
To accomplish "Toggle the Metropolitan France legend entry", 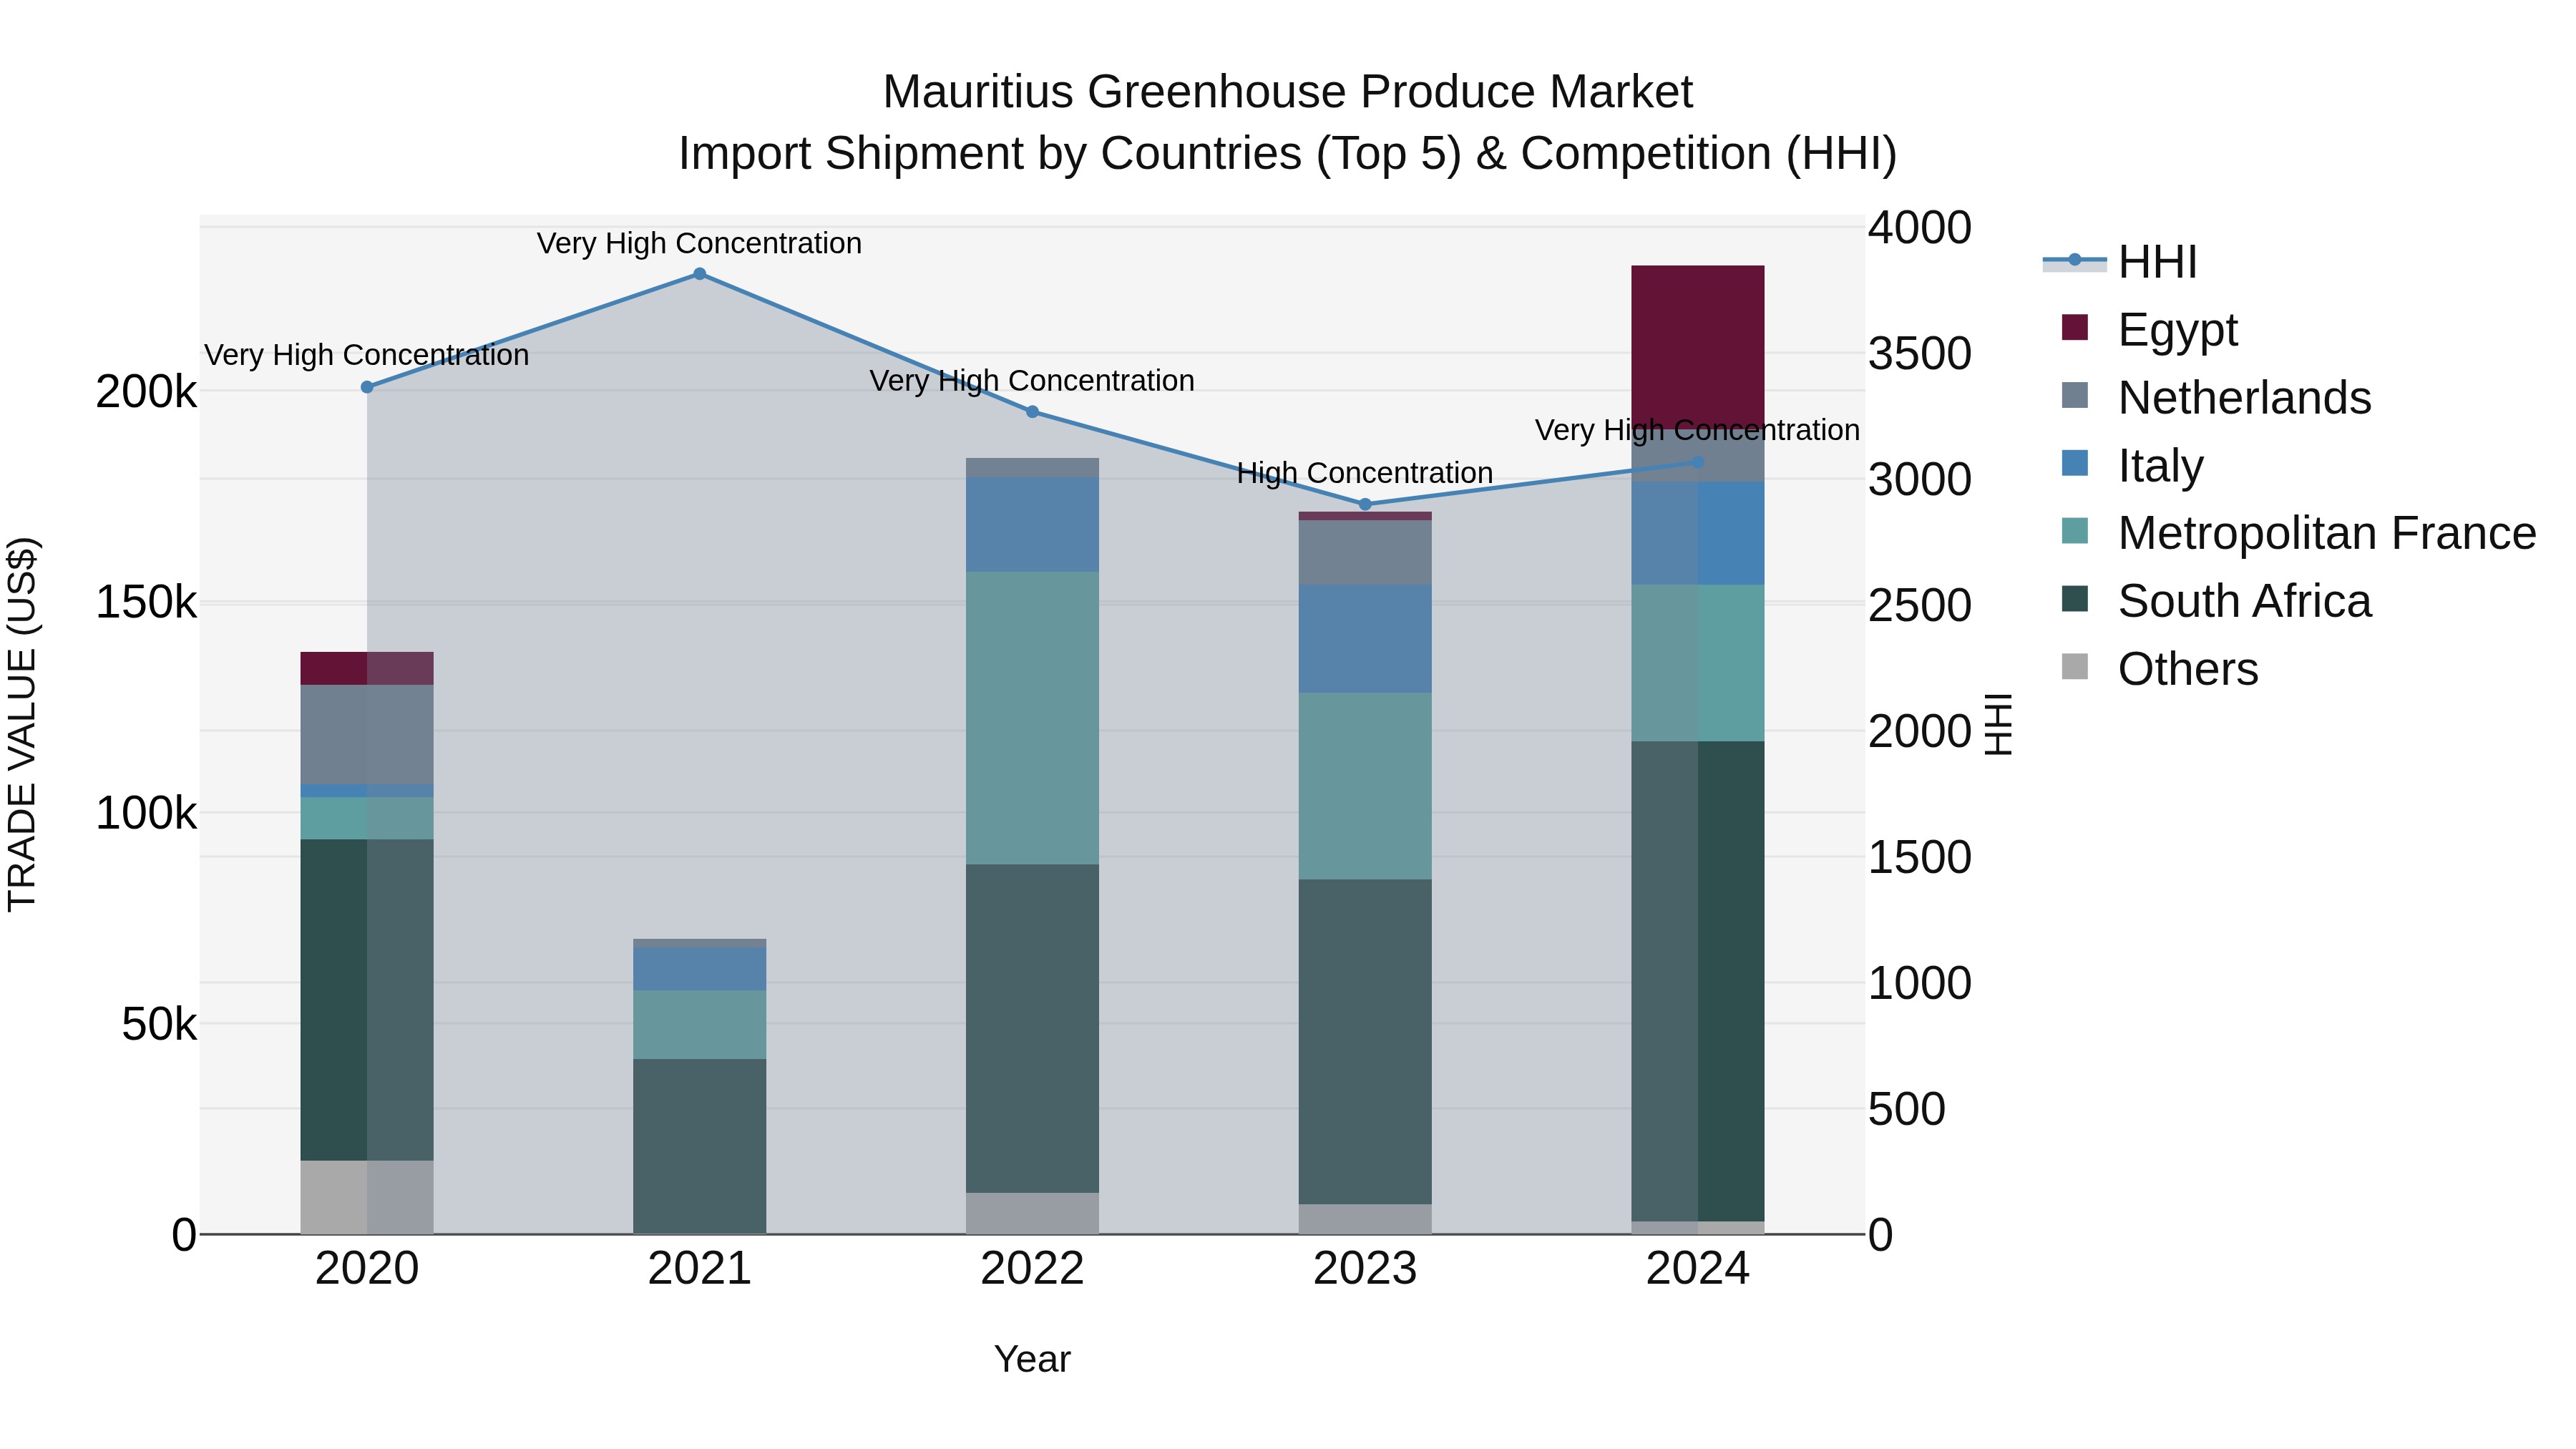I will coord(2298,533).
